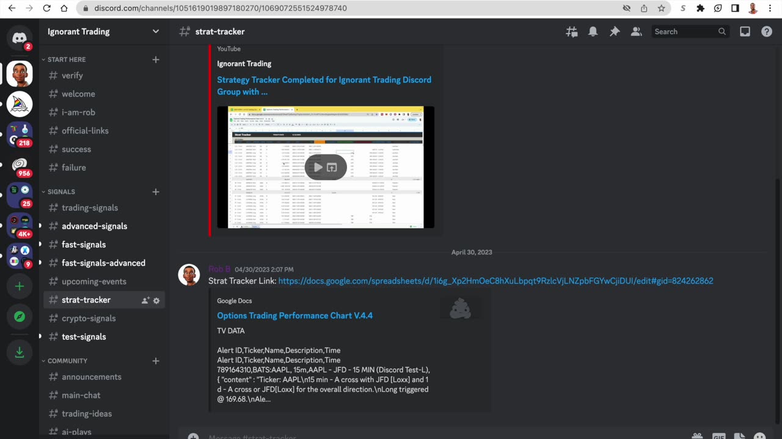Go to browser home page icon
Screen dimensions: 782x439
tap(64, 9)
